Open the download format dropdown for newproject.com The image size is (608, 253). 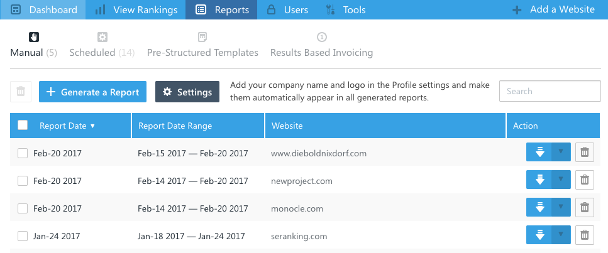561,180
